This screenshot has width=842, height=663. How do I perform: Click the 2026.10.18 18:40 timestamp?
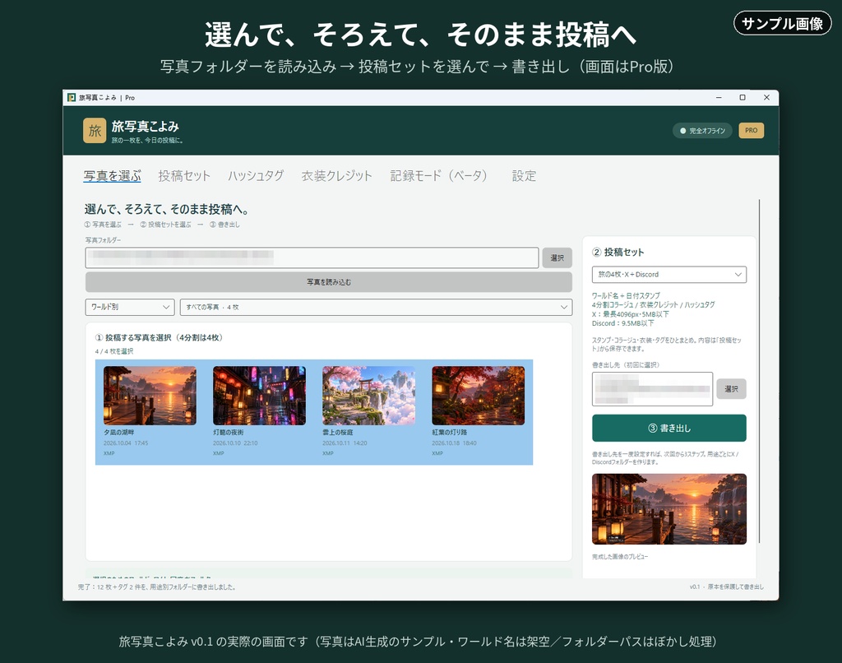(x=454, y=443)
